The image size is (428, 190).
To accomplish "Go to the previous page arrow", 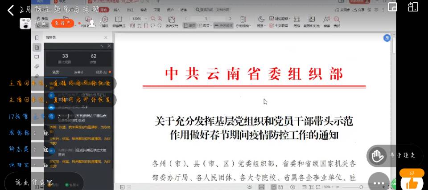I will [186, 19].
